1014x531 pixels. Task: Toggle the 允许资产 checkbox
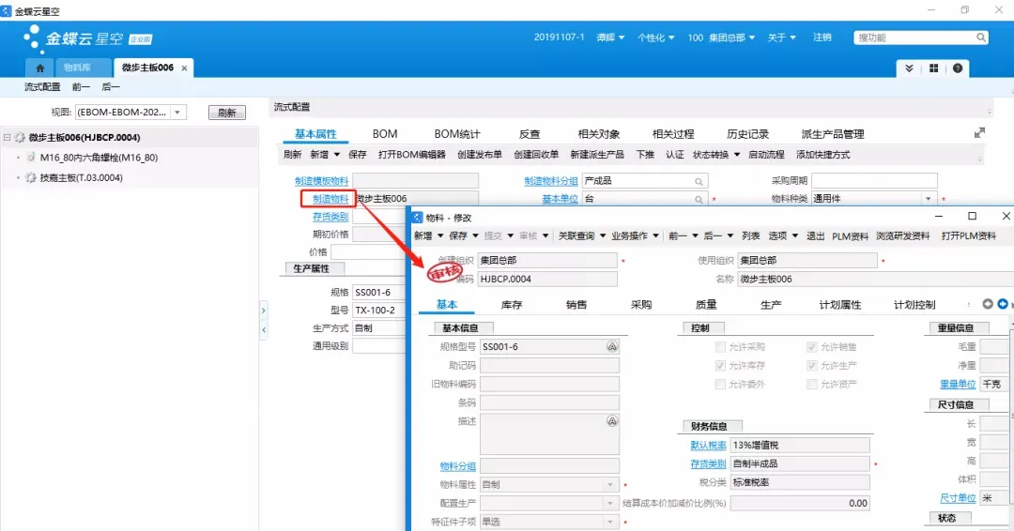[811, 385]
